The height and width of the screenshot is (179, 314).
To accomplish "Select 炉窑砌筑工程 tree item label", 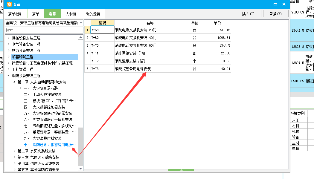I will [22, 57].
